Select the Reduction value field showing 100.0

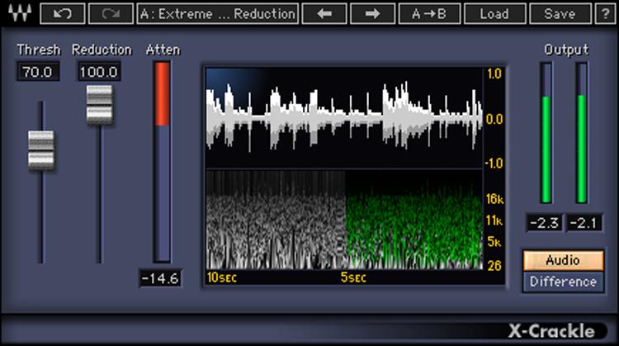(99, 73)
